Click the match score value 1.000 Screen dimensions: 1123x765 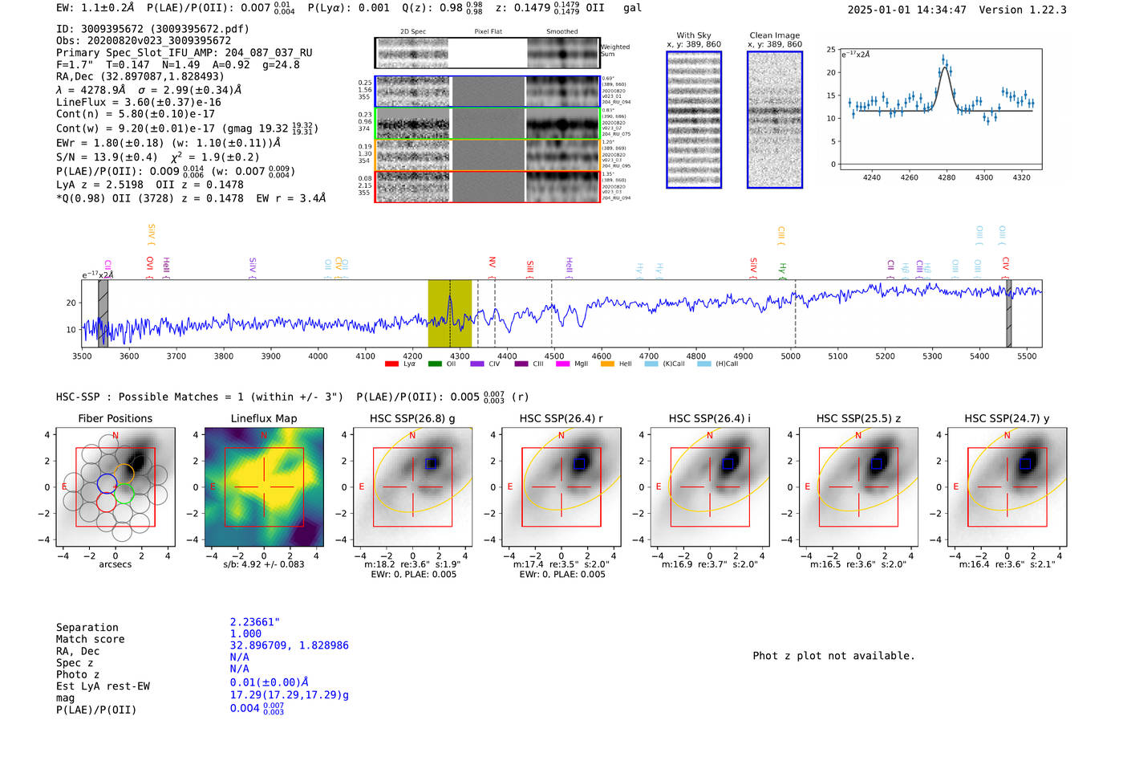click(x=245, y=633)
